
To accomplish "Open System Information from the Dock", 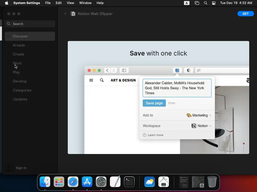I will [x=164, y=181].
